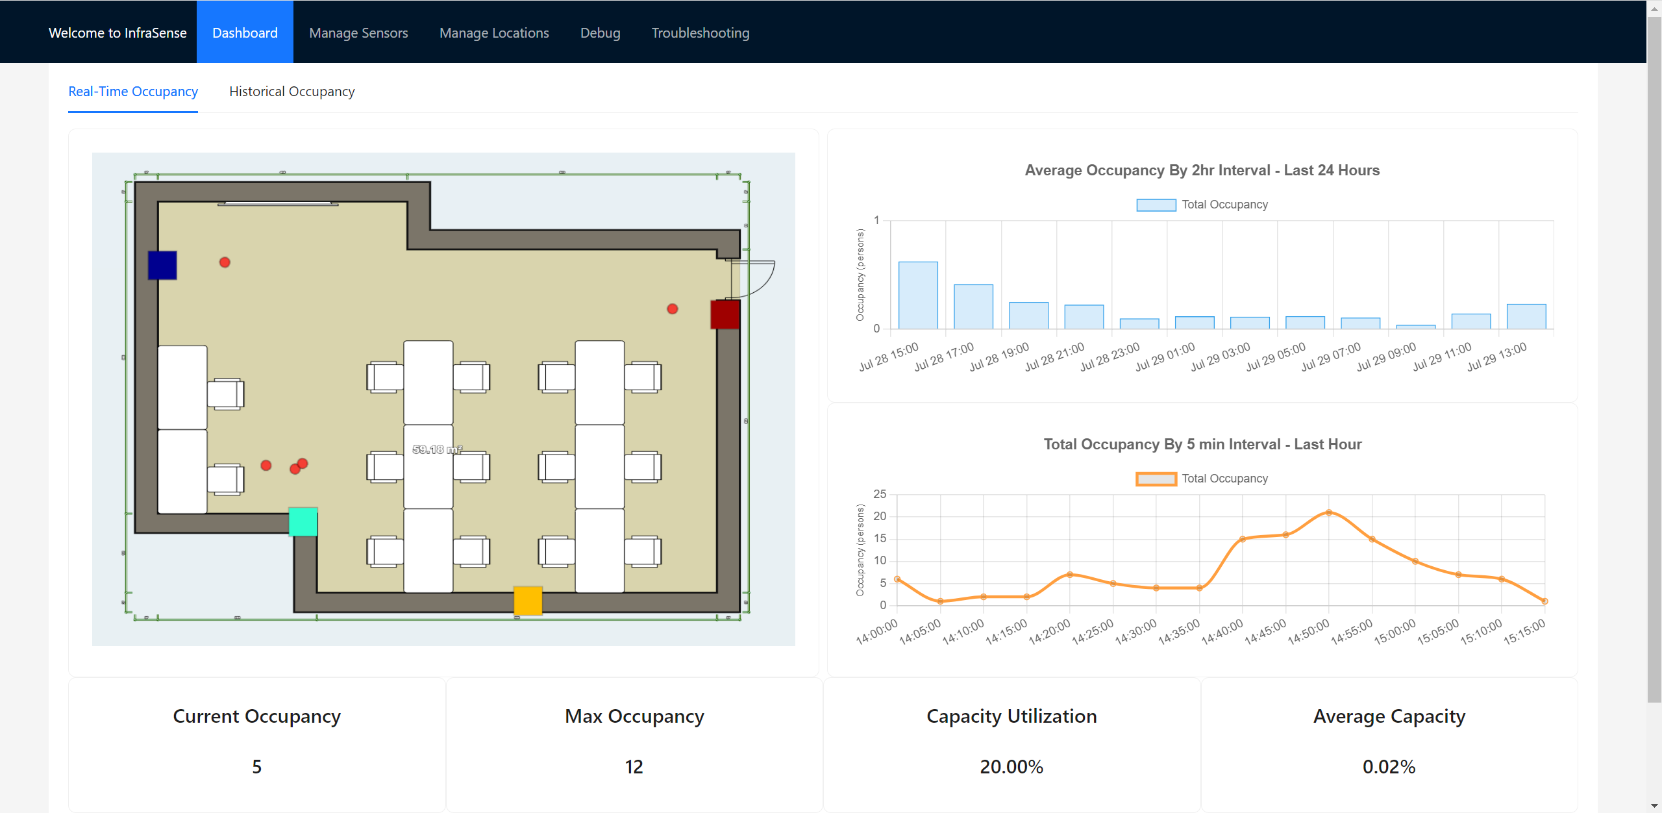Open the Troubleshooting page
The image size is (1662, 813).
click(701, 32)
